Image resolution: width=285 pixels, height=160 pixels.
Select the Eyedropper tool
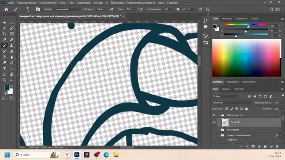pos(4,40)
